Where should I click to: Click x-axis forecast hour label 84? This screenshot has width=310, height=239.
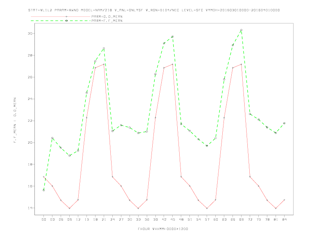[284, 219]
